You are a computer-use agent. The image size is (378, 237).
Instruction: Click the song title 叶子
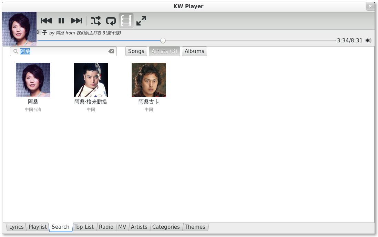pyautogui.click(x=42, y=33)
